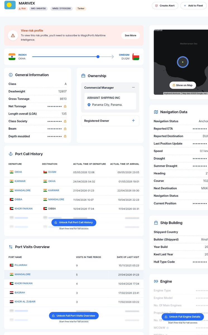
Task: Click the General Information info icon
Action: (10, 75)
